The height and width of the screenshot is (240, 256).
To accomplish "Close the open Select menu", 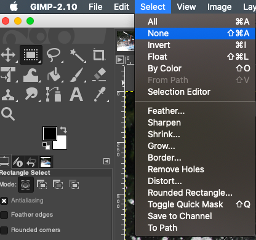I will [153, 7].
